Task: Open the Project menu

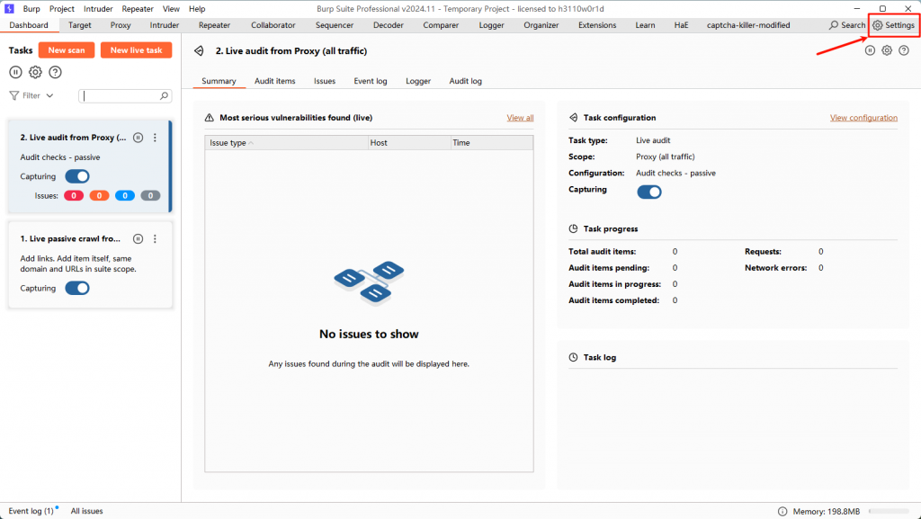Action: tap(62, 9)
